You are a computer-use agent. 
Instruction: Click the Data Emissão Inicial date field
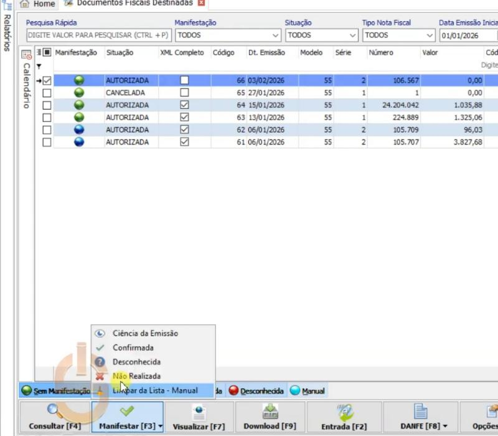tap(469, 36)
